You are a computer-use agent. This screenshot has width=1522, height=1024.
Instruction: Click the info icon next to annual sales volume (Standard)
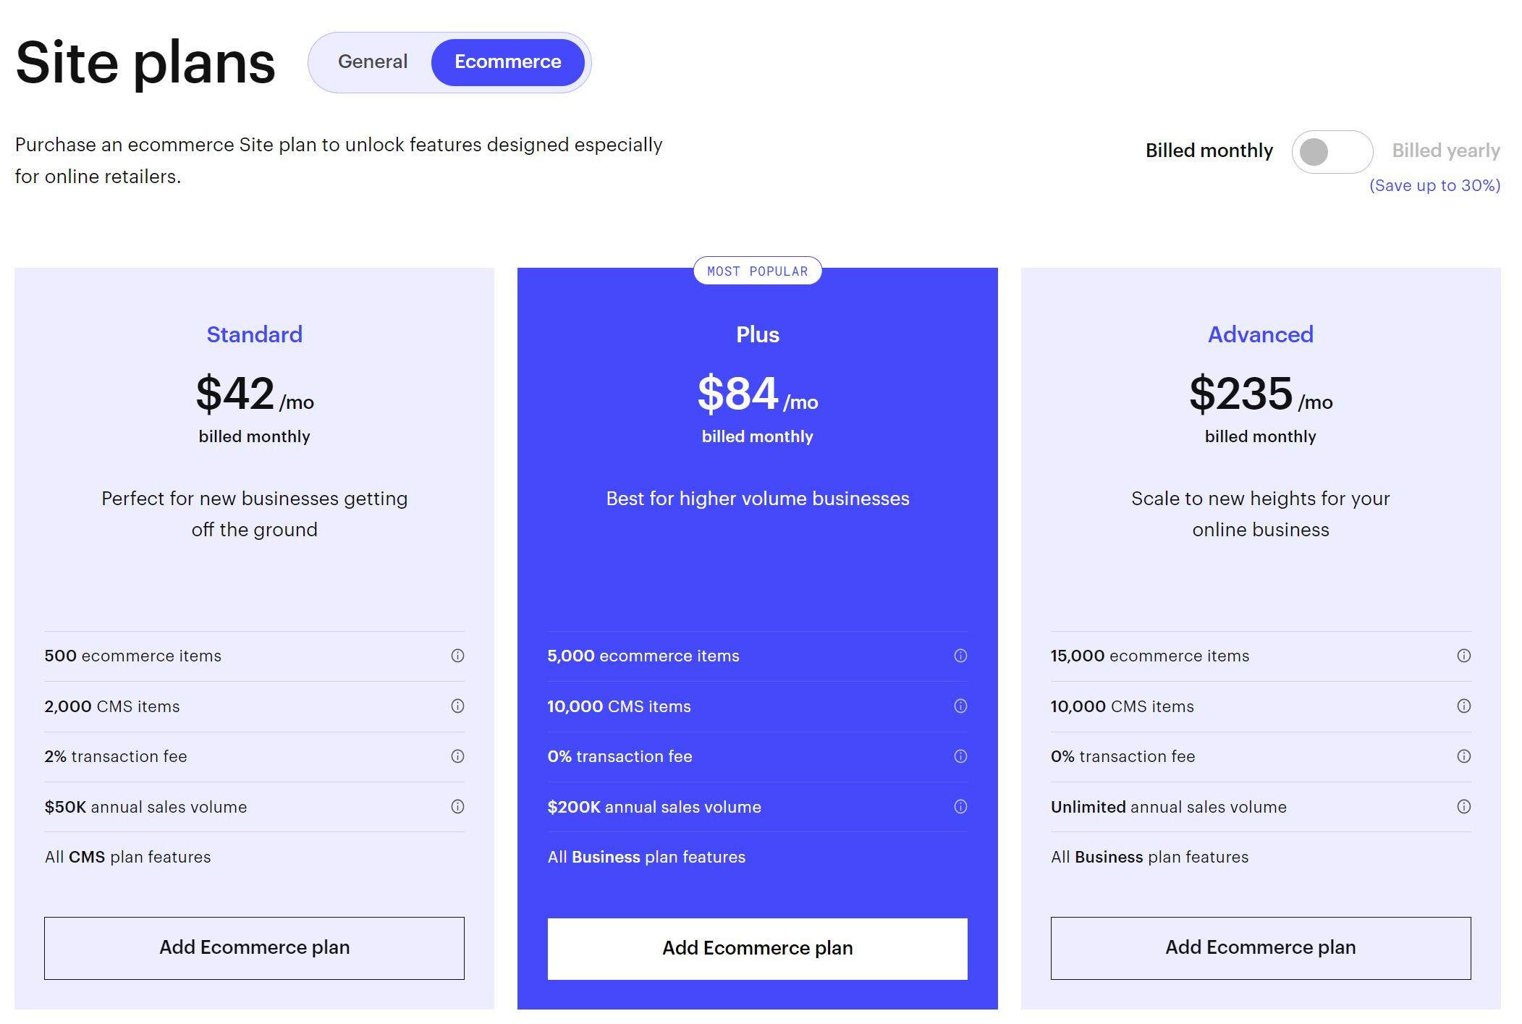[457, 805]
